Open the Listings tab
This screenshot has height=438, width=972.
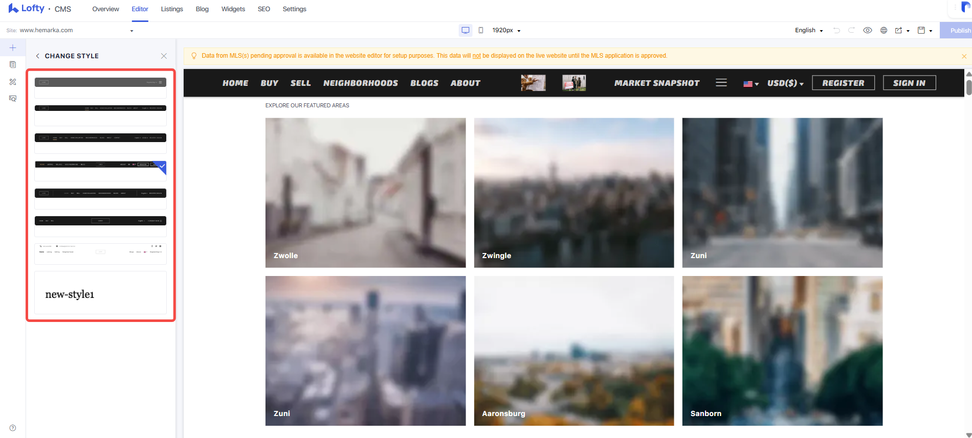point(172,9)
